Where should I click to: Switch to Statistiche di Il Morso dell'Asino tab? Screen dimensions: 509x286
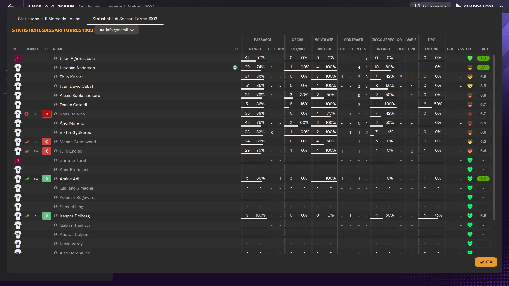click(49, 19)
